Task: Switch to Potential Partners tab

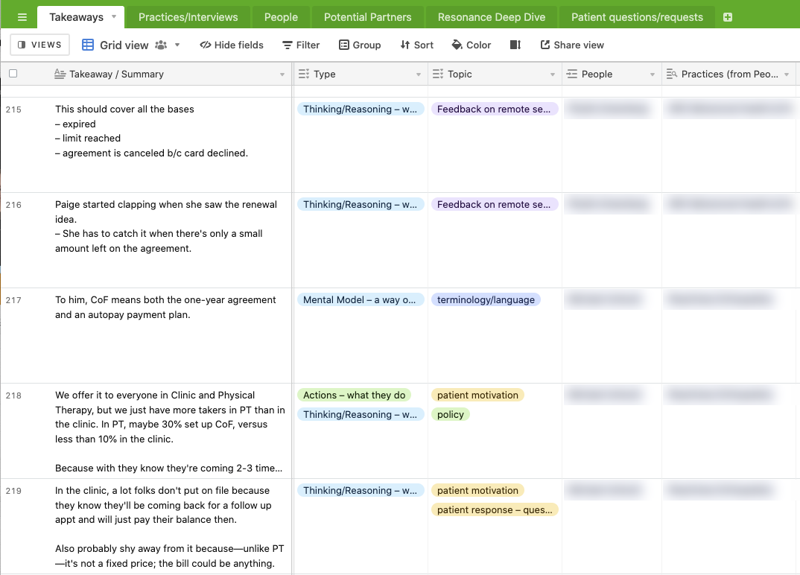Action: [x=367, y=17]
